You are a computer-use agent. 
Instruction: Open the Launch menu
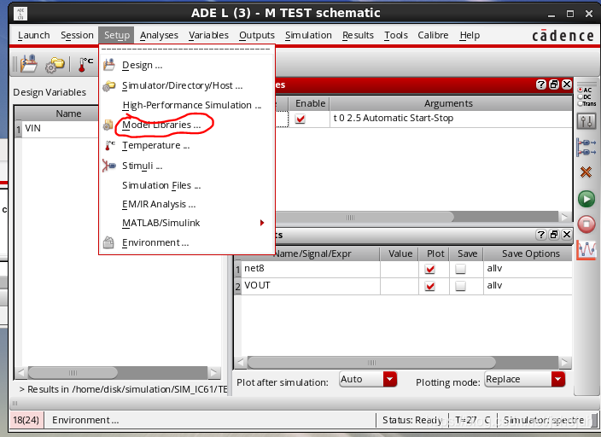34,35
